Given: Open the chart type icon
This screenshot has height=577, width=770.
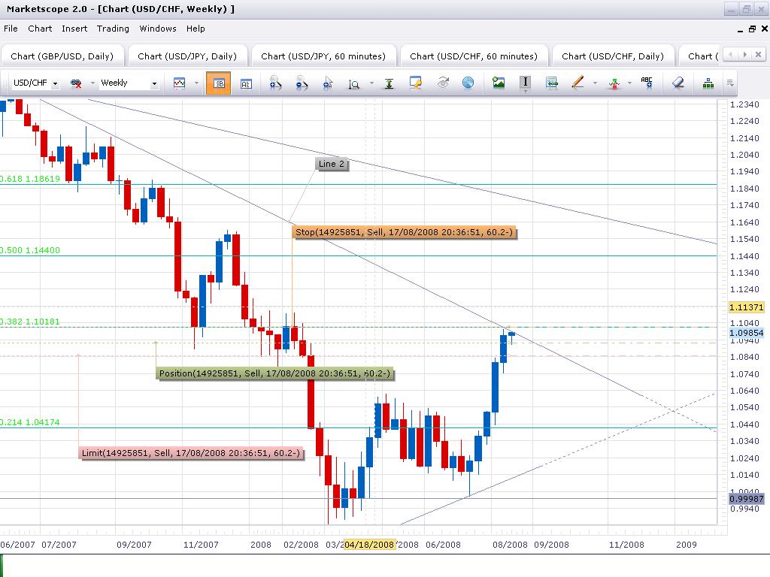Looking at the screenshot, I should pos(179,83).
